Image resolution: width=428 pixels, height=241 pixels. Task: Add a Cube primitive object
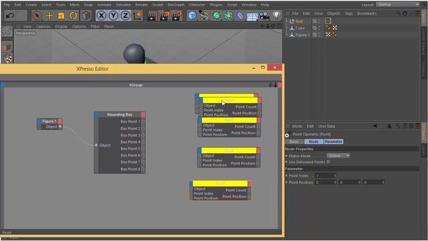pos(192,15)
